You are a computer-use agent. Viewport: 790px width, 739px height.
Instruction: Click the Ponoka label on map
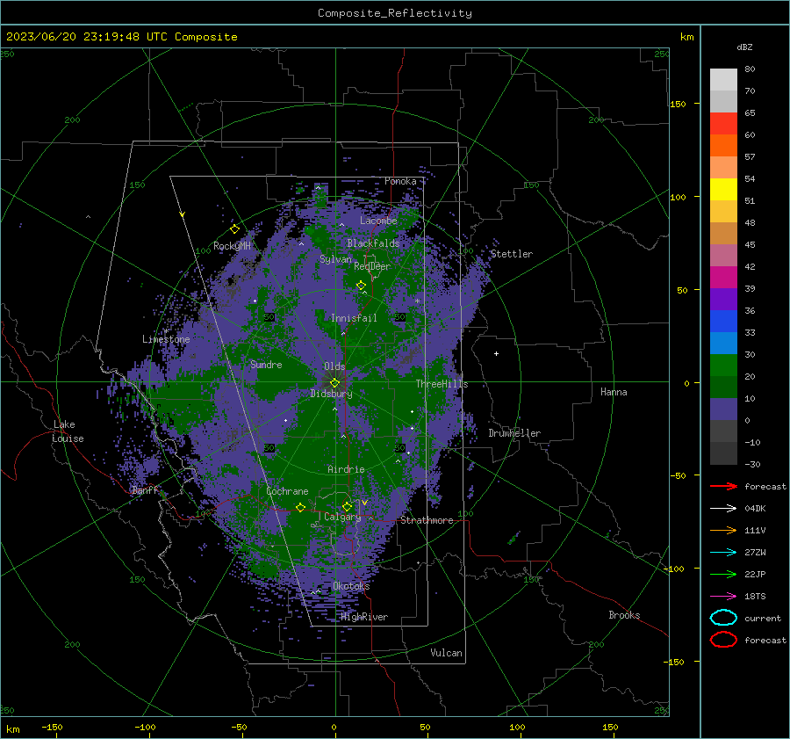click(x=400, y=181)
